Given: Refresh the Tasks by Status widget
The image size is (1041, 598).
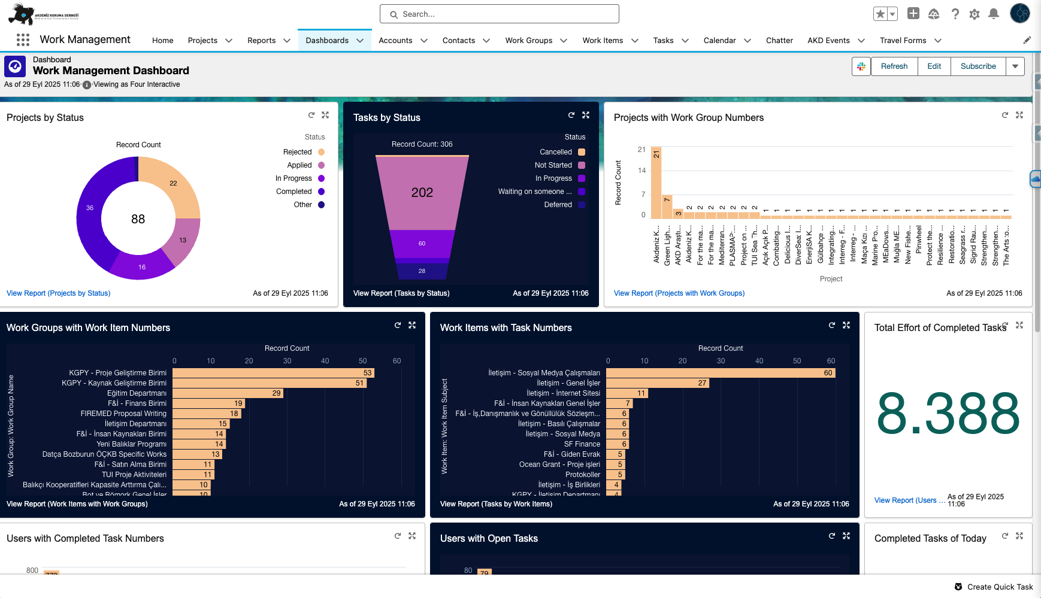Looking at the screenshot, I should [x=571, y=115].
